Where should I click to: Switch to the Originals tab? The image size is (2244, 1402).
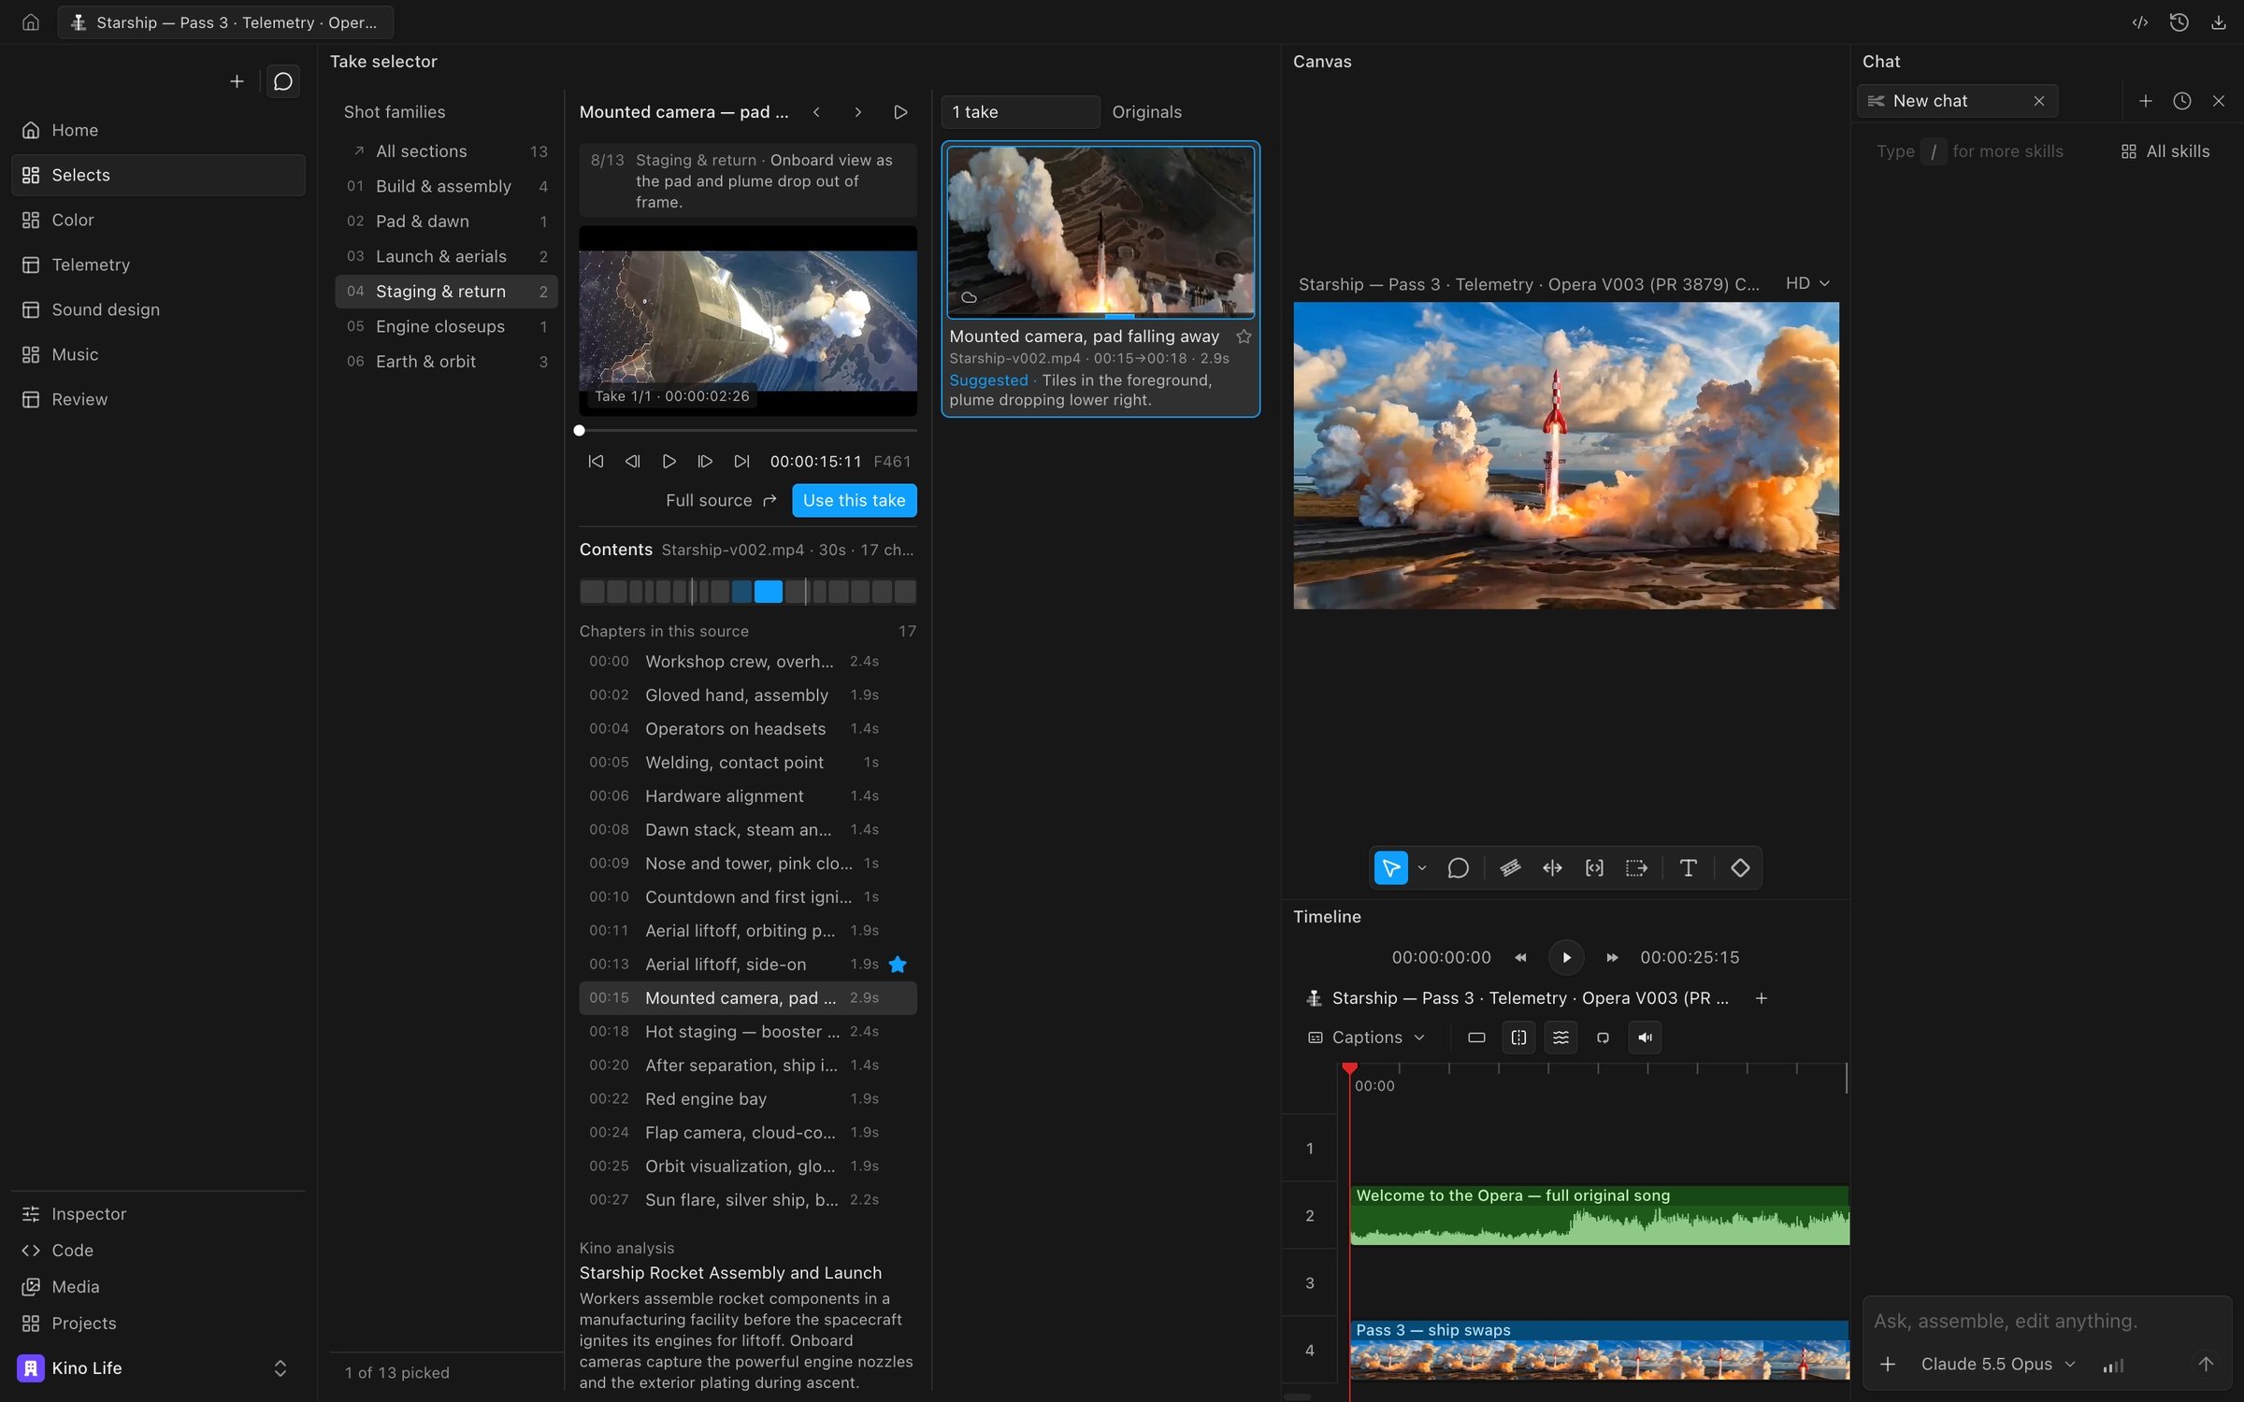point(1146,112)
